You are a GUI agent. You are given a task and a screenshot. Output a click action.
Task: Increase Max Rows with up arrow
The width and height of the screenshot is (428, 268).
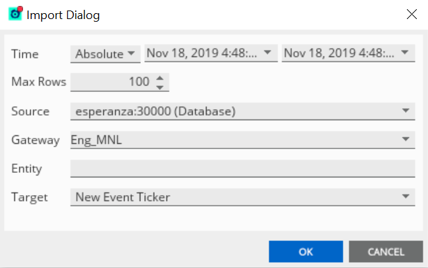click(x=159, y=78)
